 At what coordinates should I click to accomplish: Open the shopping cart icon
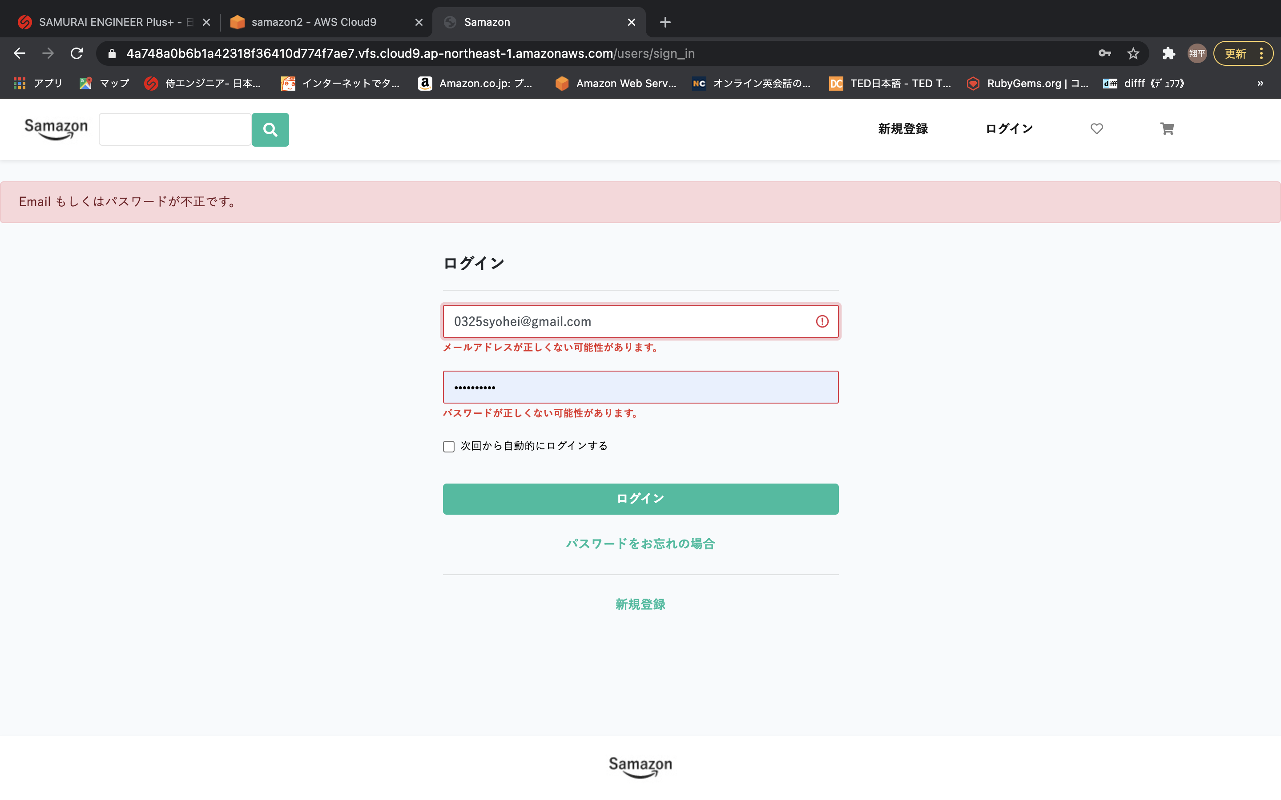click(1167, 128)
